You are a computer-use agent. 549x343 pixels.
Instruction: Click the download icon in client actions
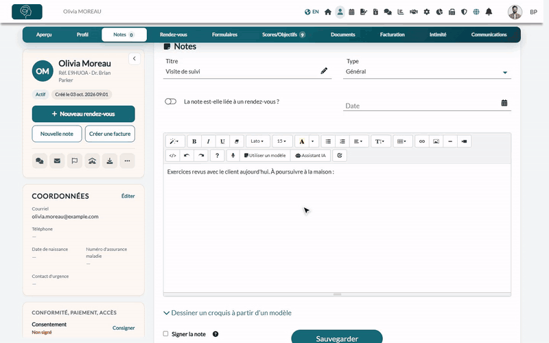[x=110, y=161]
